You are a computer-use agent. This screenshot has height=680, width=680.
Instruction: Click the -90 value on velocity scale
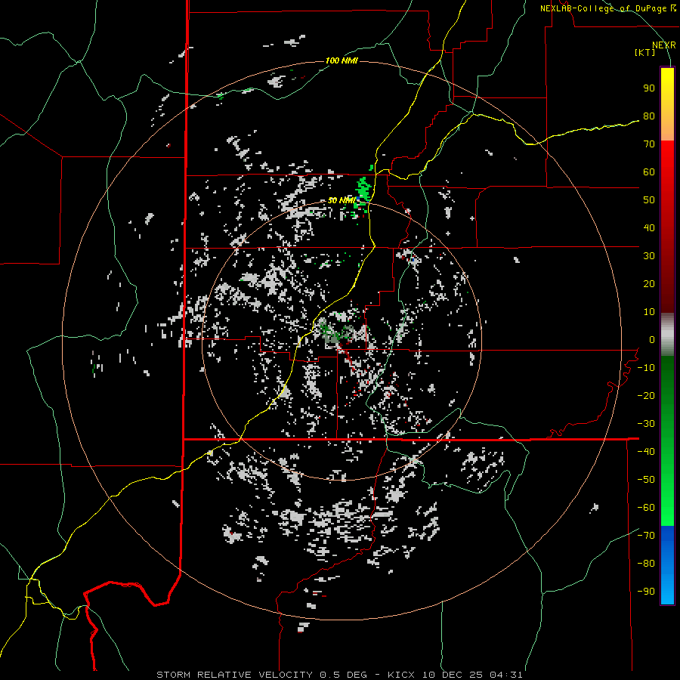pyautogui.click(x=646, y=592)
